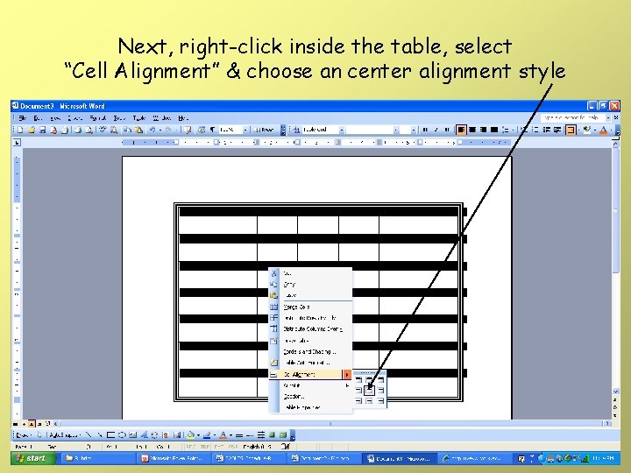Select Borders and Shading in context menu

coord(310,351)
